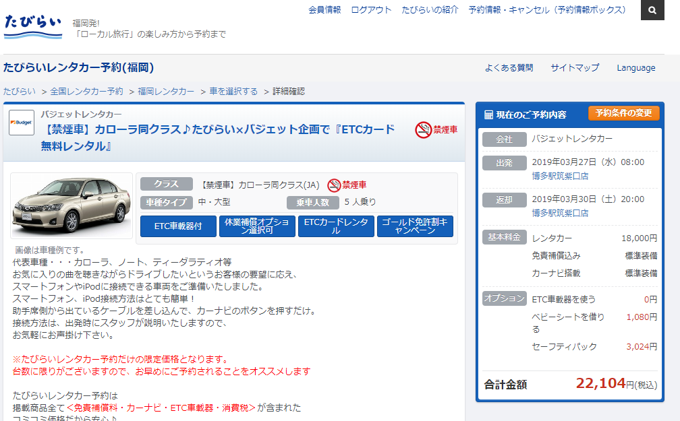Click the オプション label badge

pyautogui.click(x=505, y=298)
